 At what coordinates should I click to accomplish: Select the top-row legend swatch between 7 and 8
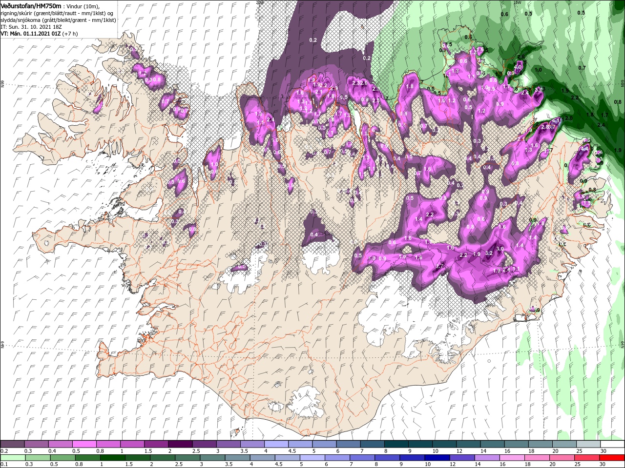click(372, 444)
